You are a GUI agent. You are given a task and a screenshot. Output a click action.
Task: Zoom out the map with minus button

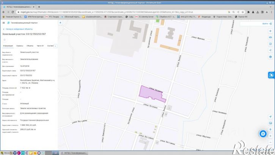270,142
